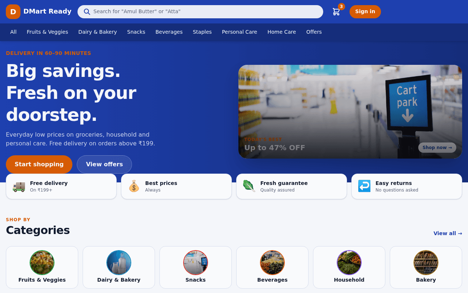Click the Start shopping button

(39, 164)
